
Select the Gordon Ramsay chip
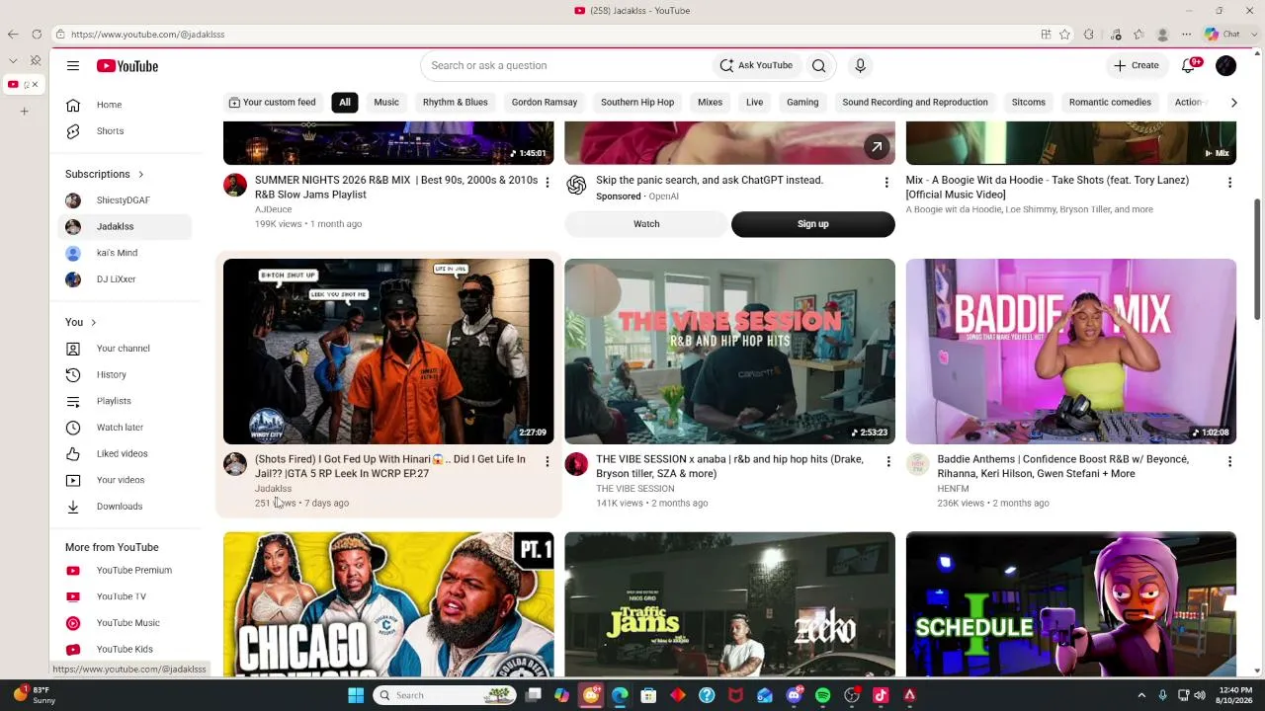(545, 103)
